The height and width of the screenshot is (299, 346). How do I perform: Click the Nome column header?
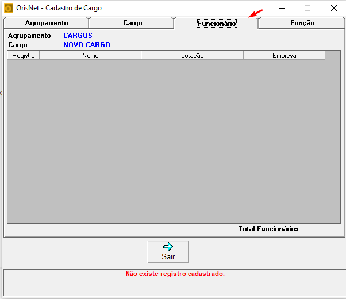(x=90, y=55)
